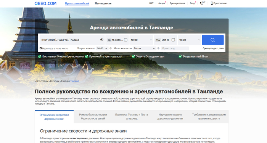The image size is (267, 143).
Task: Open the driver age 30-60 dropdown
Action: (102, 48)
